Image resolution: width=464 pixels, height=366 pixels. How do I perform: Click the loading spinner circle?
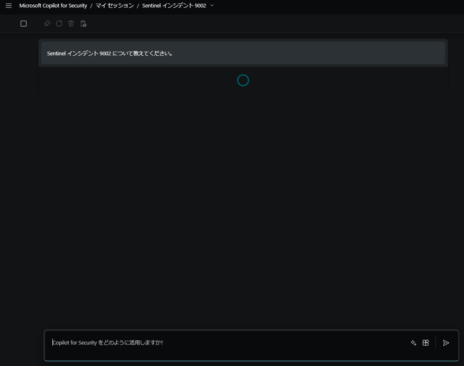coord(243,81)
